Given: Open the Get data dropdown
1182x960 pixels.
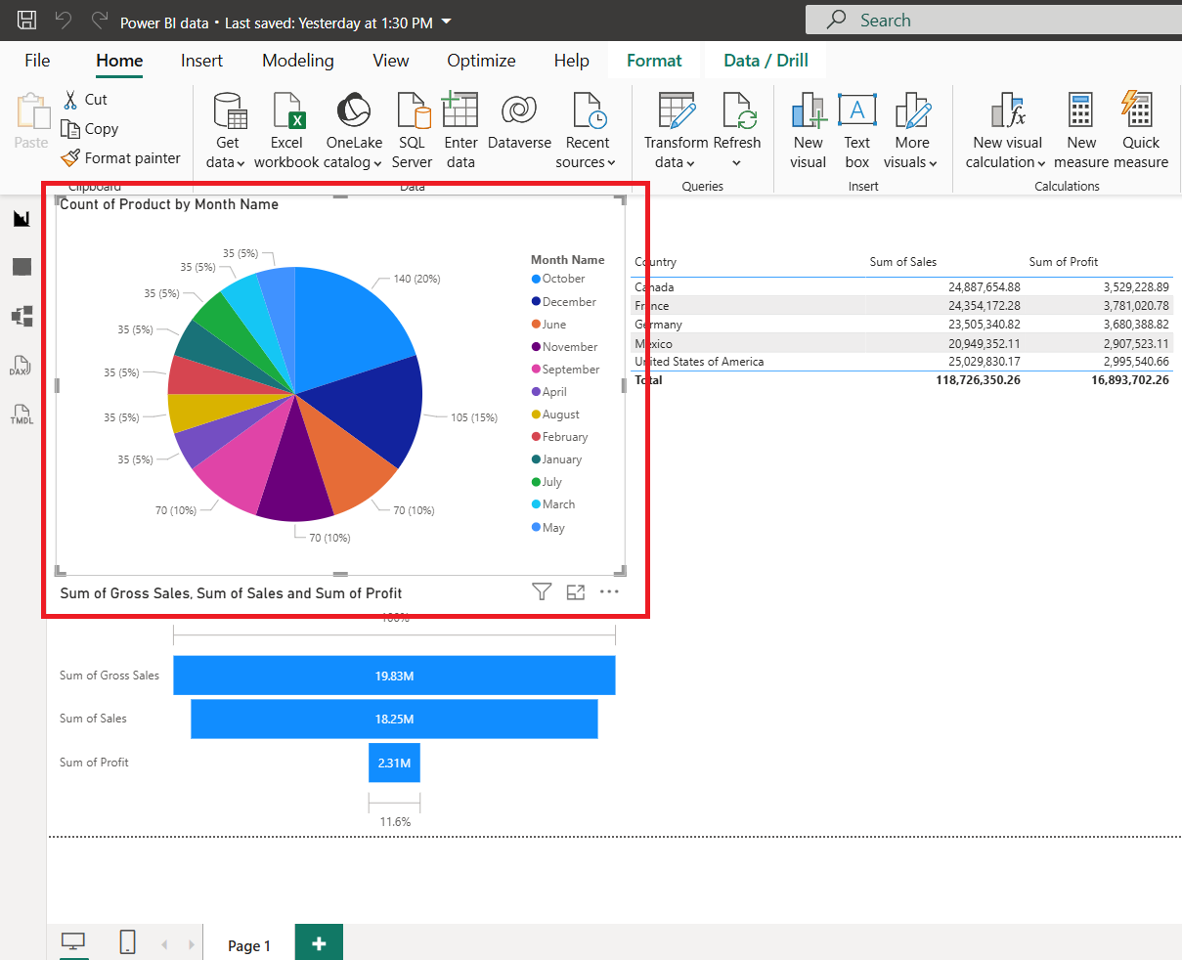Looking at the screenshot, I should [x=227, y=131].
